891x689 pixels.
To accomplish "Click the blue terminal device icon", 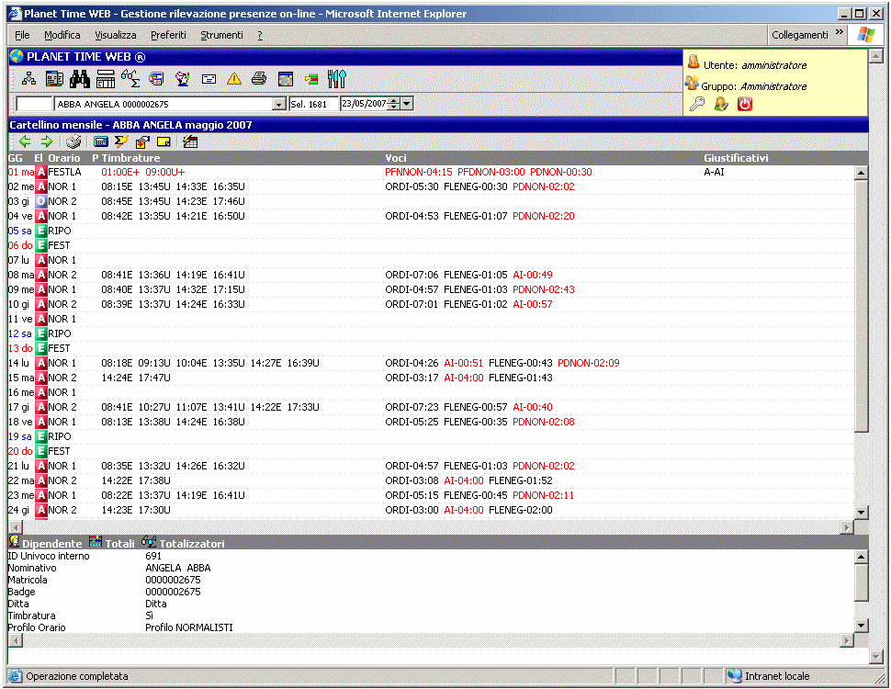I will click(x=101, y=141).
